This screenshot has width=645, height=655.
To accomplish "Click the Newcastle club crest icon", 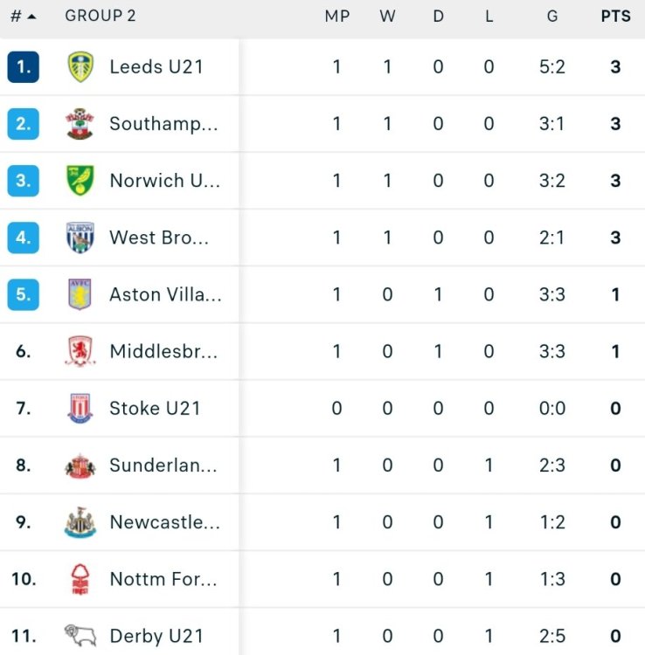I will pyautogui.click(x=80, y=522).
